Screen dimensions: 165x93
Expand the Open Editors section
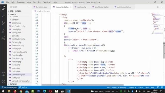(x=15, y=11)
